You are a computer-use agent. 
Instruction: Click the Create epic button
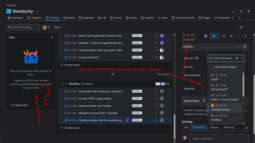[19, 105]
